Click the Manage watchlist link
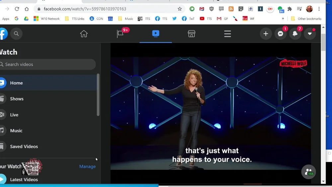Screen dimensions: 332x187 (87, 166)
